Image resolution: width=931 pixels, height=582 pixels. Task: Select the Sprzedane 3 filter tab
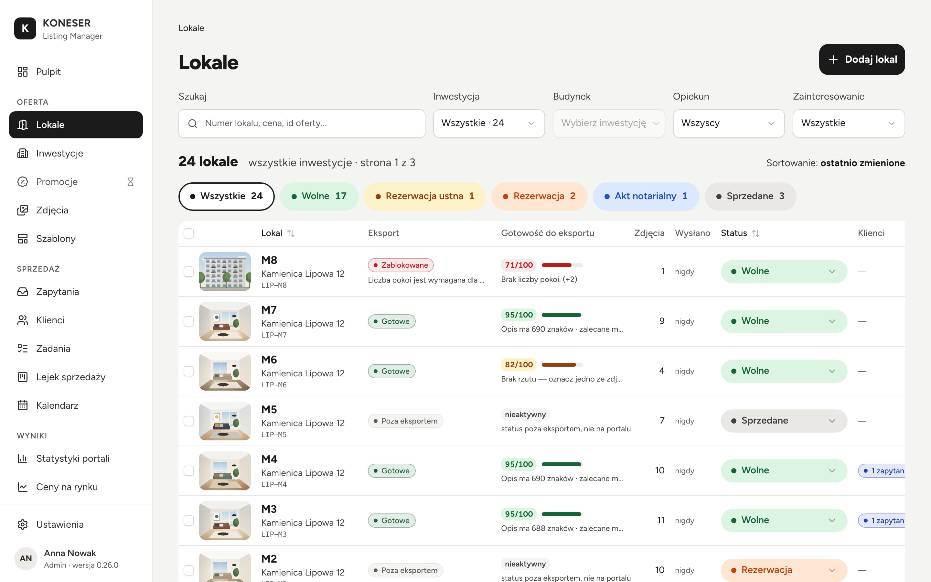[x=750, y=197]
